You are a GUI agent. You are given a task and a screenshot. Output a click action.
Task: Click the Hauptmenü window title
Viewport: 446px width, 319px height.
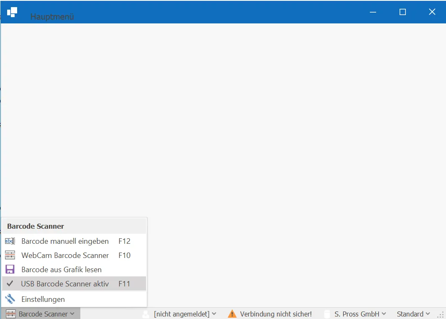[x=52, y=16]
